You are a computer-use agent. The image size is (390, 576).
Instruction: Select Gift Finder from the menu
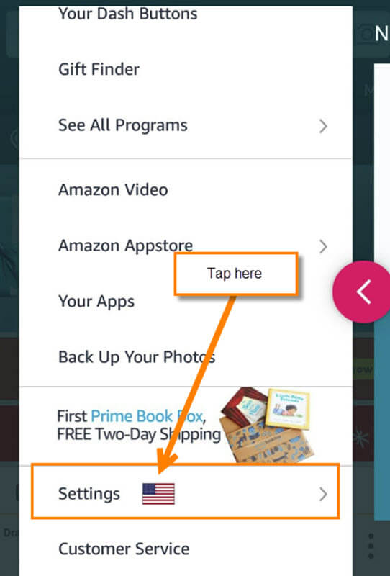click(x=99, y=69)
